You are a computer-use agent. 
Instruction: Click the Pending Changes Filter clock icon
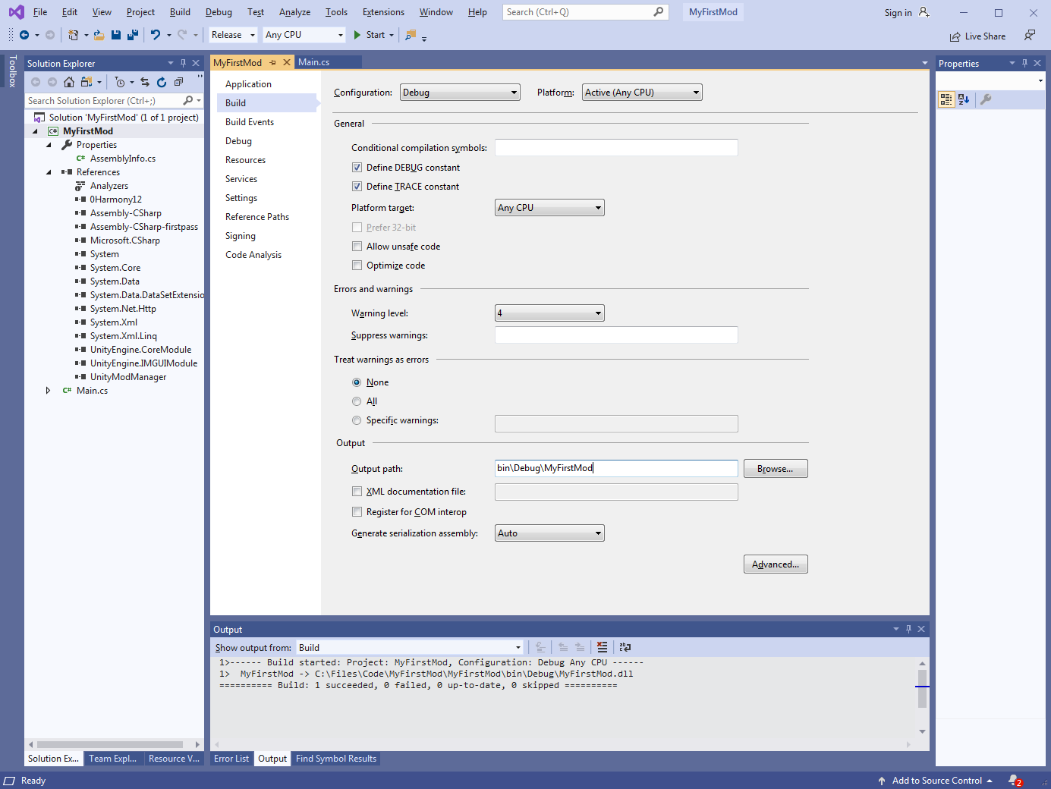point(120,82)
